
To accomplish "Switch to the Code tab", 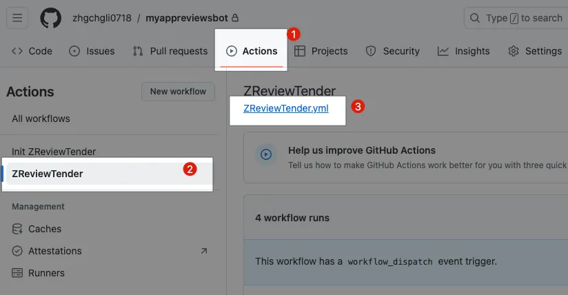I will point(32,51).
